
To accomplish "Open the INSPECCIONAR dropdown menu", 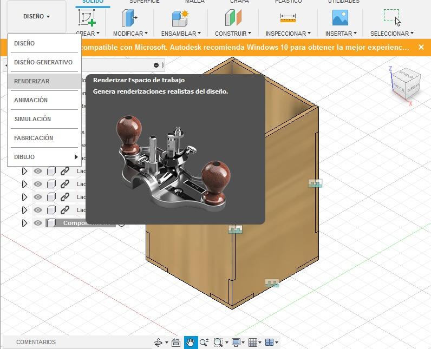I will click(288, 34).
